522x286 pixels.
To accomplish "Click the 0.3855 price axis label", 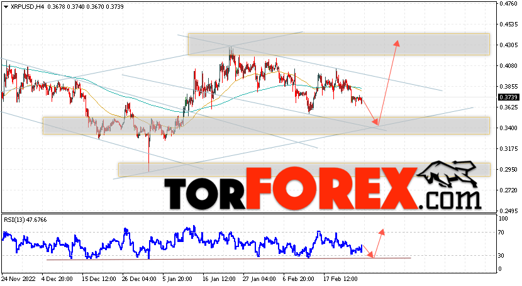I will [x=509, y=87].
